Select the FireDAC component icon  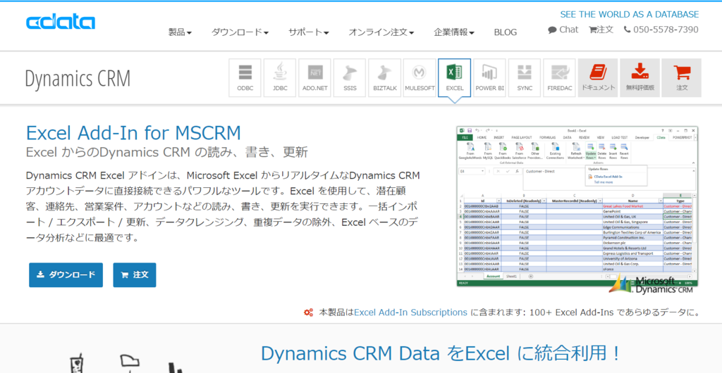(559, 77)
